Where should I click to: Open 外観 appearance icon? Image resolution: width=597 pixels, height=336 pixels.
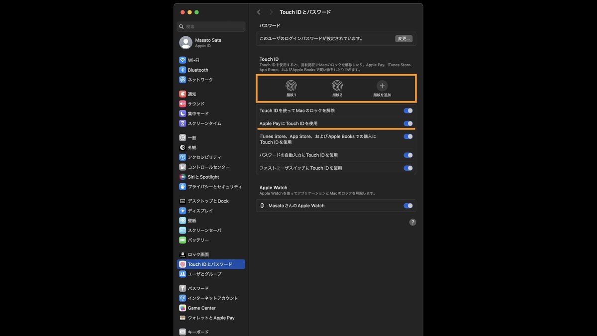point(183,148)
